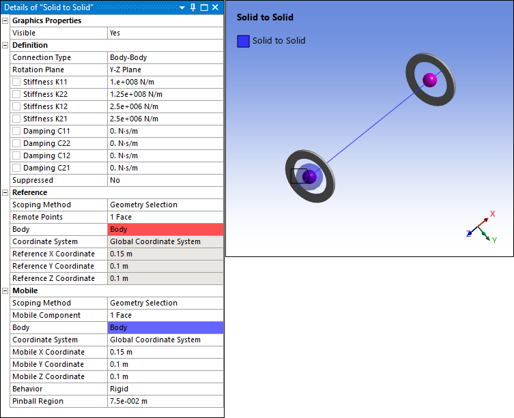The height and width of the screenshot is (418, 514).
Task: Select the lower purple sphere in the viewport
Action: pyautogui.click(x=310, y=177)
